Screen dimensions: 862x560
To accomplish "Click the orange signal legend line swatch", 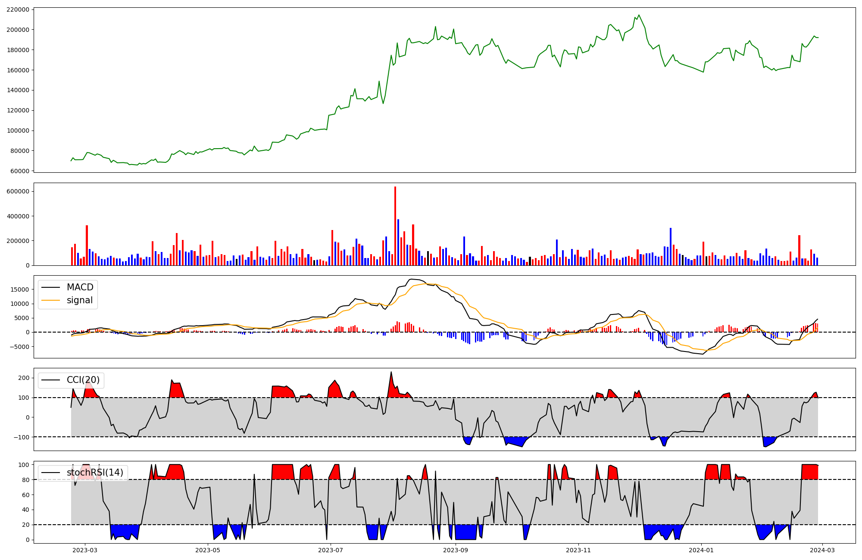I will [50, 300].
